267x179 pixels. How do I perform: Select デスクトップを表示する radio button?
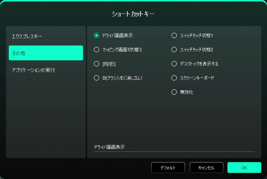coord(174,64)
